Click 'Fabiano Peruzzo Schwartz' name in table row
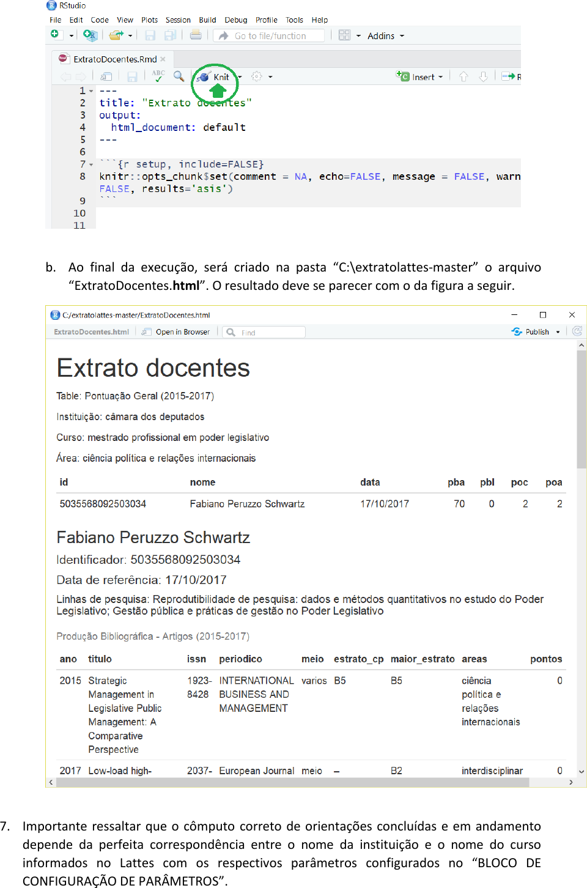 coord(247,504)
